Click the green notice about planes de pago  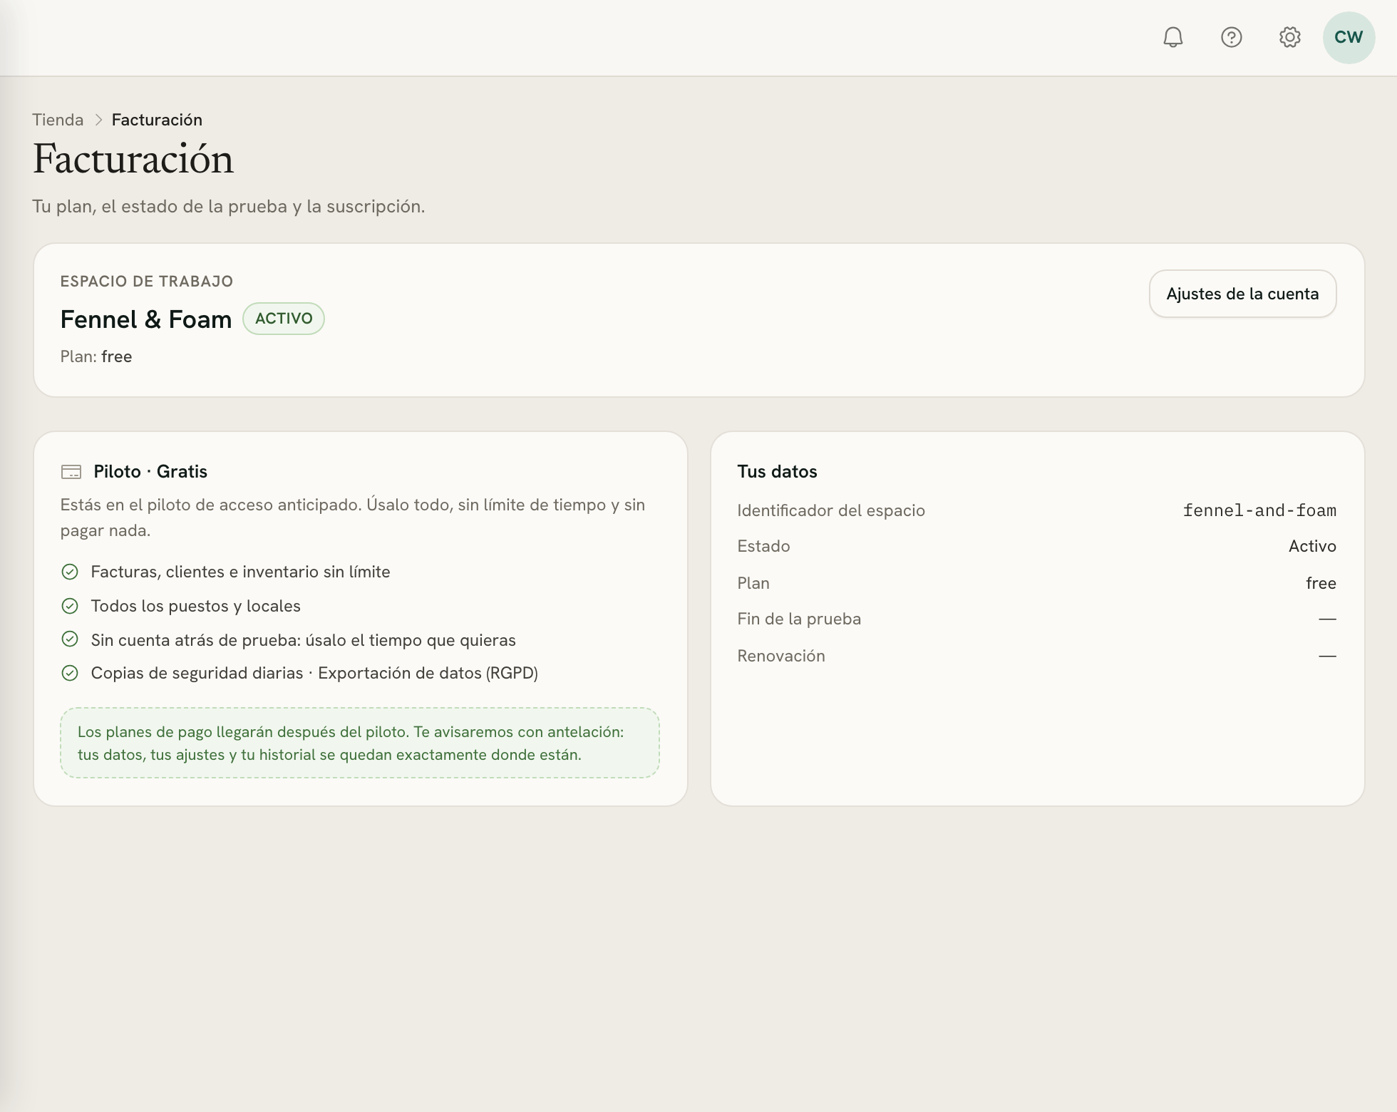(360, 743)
